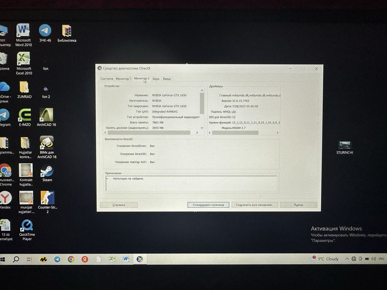Open the Kontrakt hujjatla... file
Viewport: 387px width, 290px height.
click(x=26, y=175)
